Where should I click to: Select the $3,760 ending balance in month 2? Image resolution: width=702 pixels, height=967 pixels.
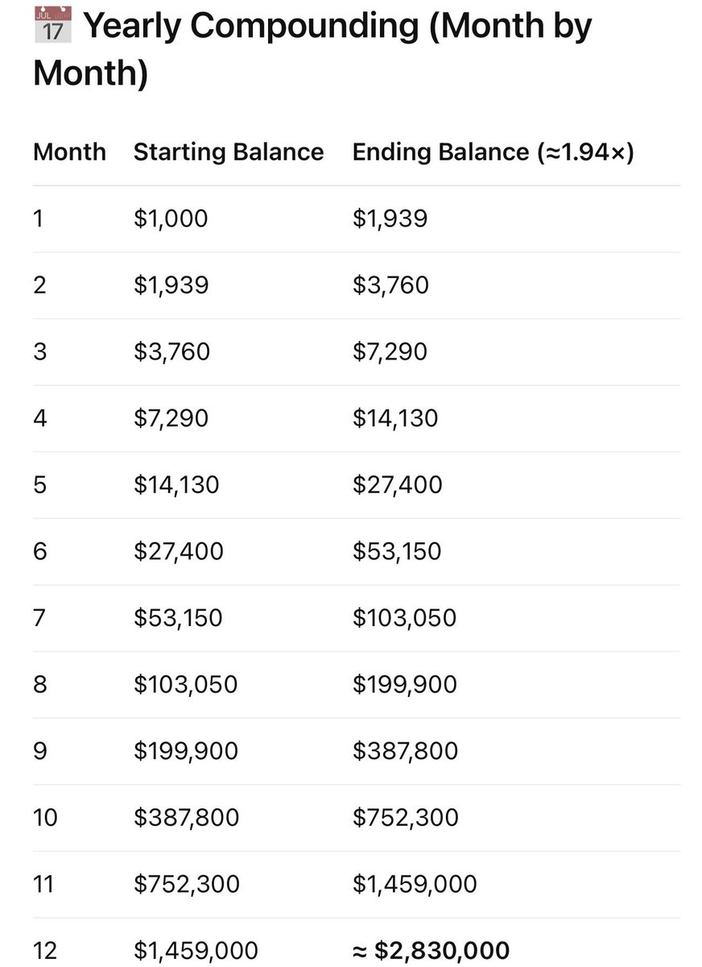[x=390, y=285]
